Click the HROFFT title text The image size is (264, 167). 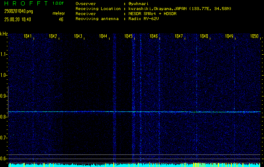pos(26,3)
